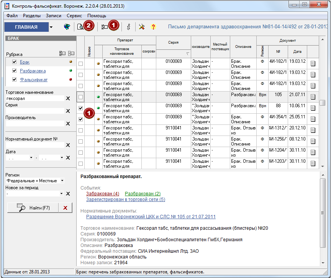The image size is (331, 278).
Task: Click the Серия column filter funnel icon
Action: point(188,54)
